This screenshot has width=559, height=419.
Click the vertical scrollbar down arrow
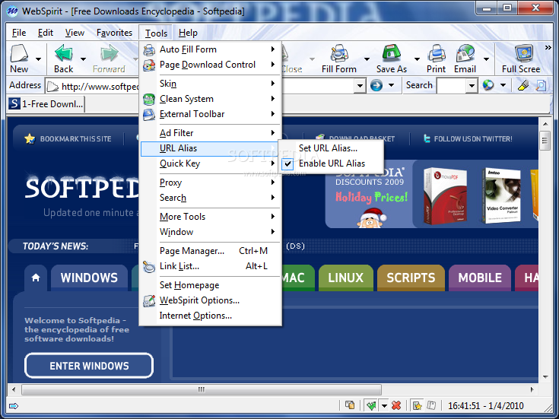(x=545, y=376)
